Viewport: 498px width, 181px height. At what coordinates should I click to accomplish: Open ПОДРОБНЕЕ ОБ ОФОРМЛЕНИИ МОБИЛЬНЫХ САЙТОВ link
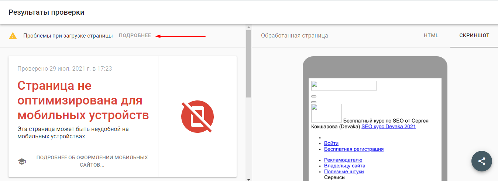click(x=92, y=161)
